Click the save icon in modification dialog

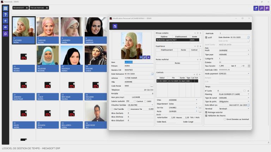click(115, 26)
